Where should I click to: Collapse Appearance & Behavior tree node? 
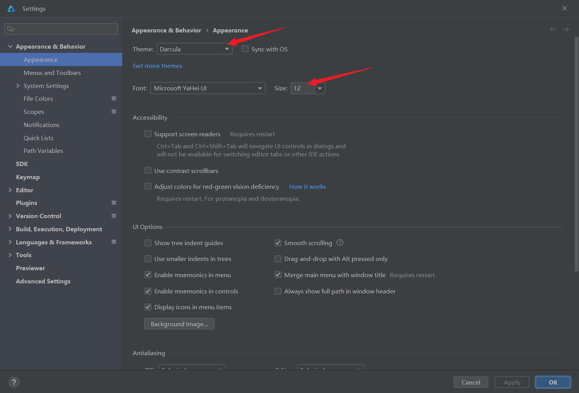tap(10, 46)
